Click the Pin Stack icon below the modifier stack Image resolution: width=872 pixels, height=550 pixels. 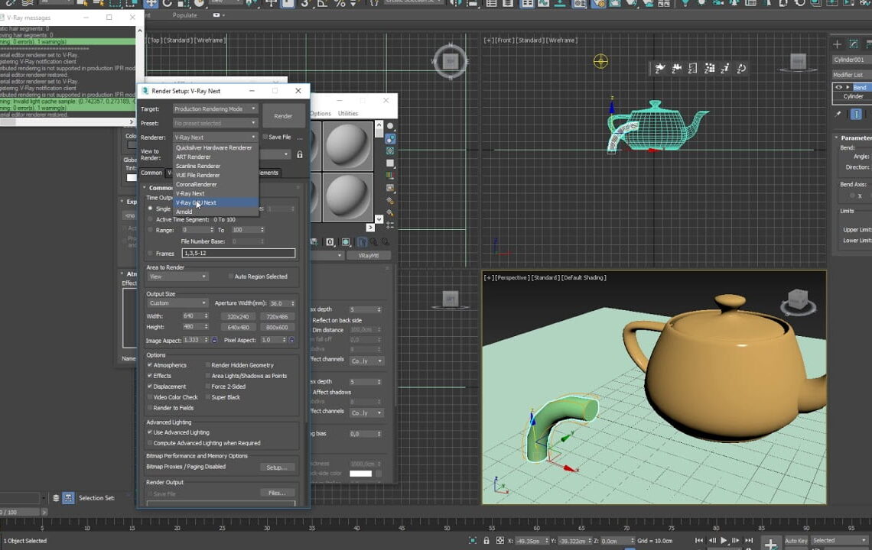(838, 114)
